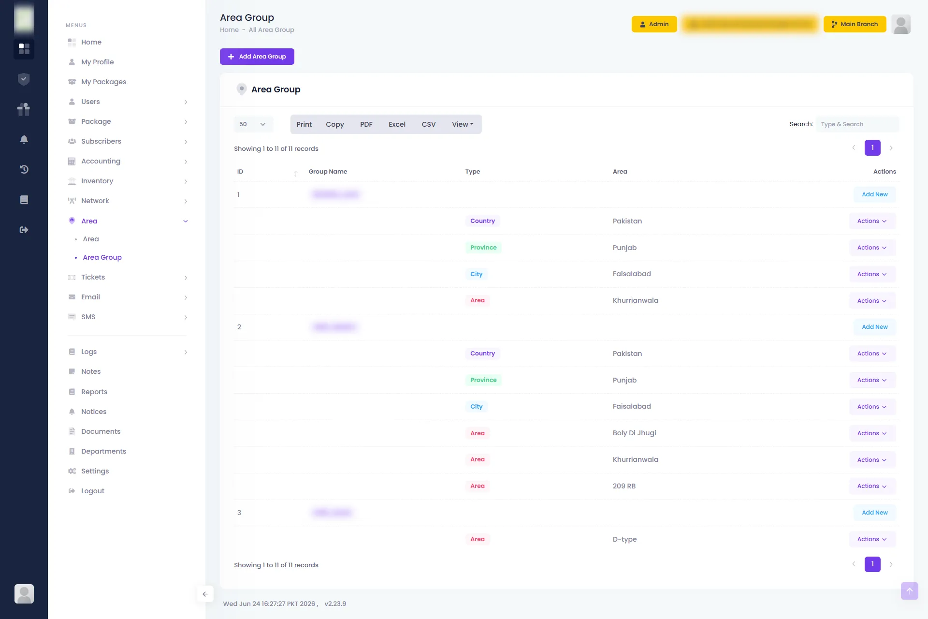Open Actions dropdown for D-type

[872, 539]
